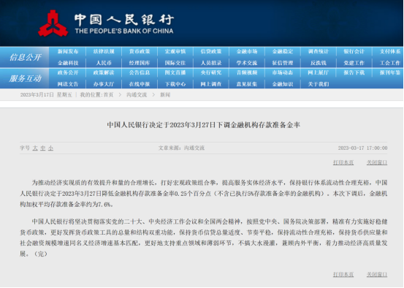This screenshot has width=404, height=288.
Task: Open 报告下载 section
Action: pos(354,72)
